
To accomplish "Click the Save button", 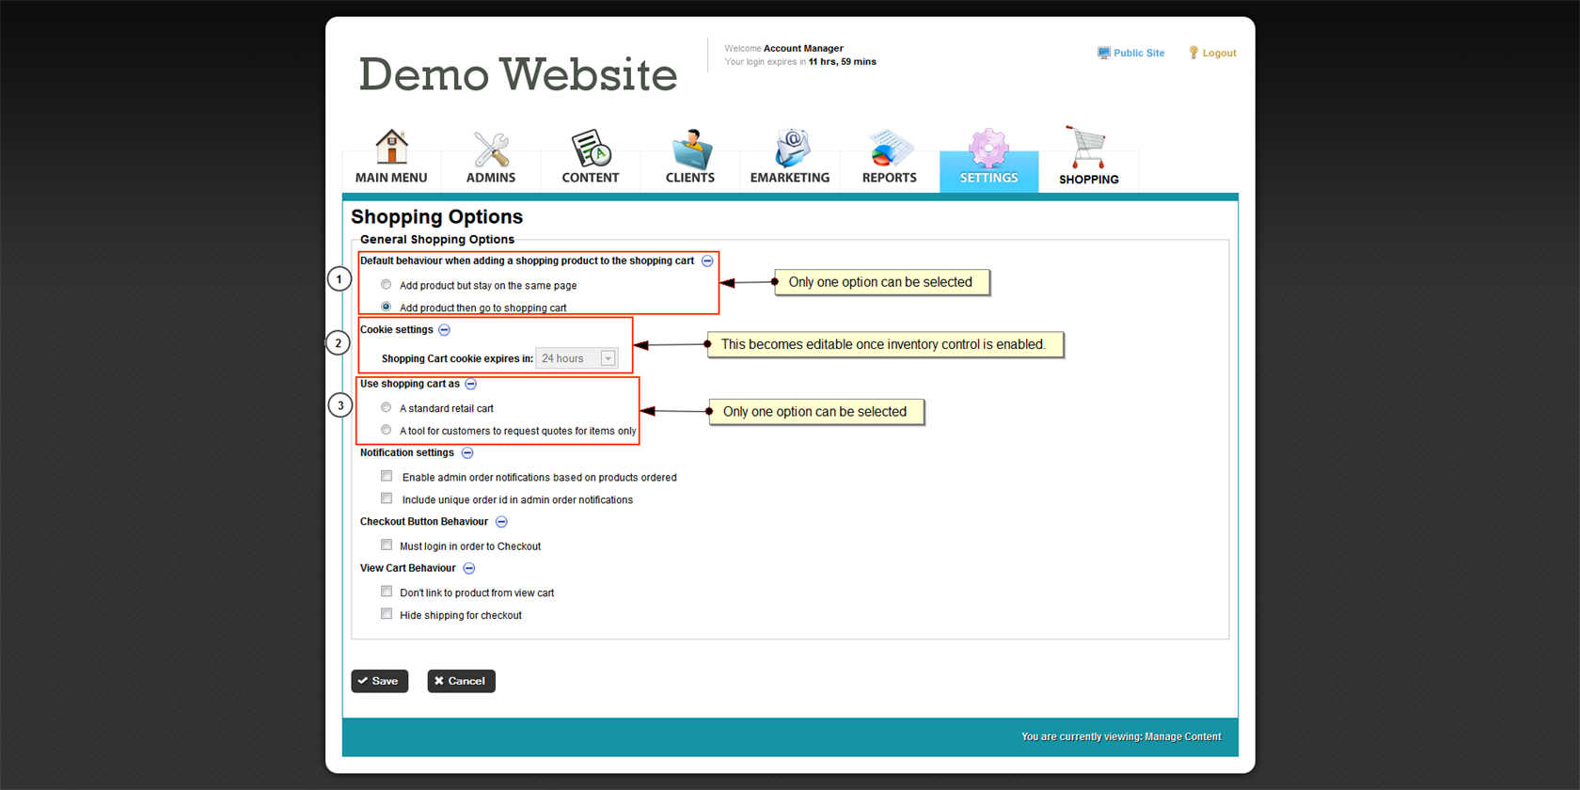I will pyautogui.click(x=379, y=681).
